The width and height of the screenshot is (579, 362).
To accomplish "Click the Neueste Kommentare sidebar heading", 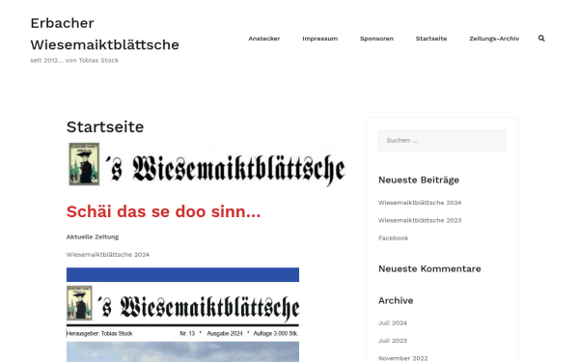I will (429, 269).
